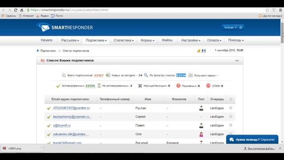The image size is (284, 160).
Task: Tick checkbox for bezbashenny@yopmail row
Action: [231, 116]
